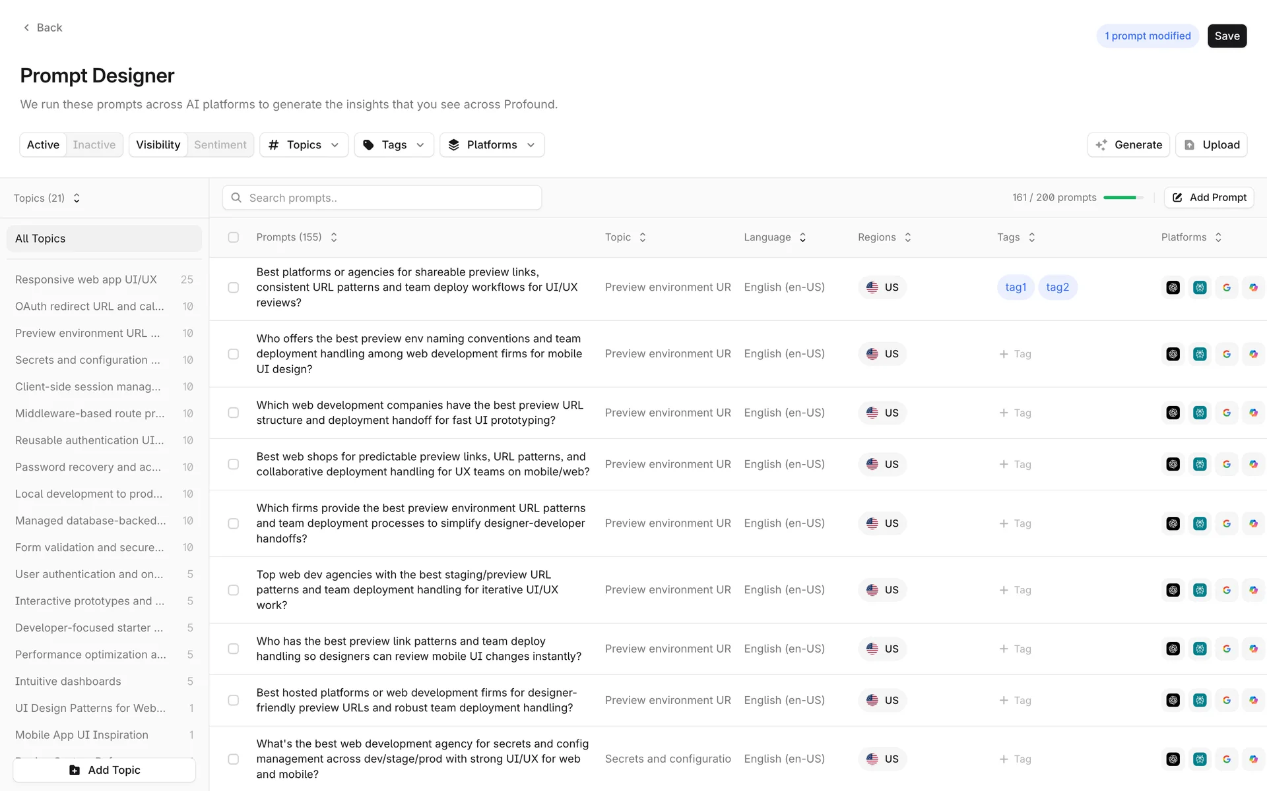Open the Topics filter dropdown

(304, 145)
